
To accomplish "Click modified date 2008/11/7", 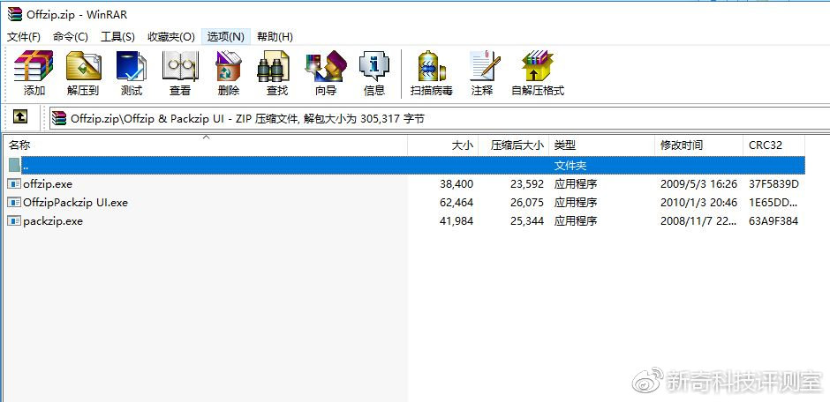I will (x=698, y=220).
